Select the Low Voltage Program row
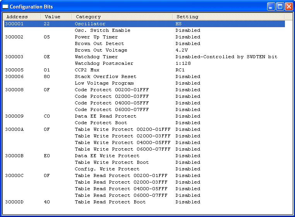The image size is (295, 217). pyautogui.click(x=144, y=83)
